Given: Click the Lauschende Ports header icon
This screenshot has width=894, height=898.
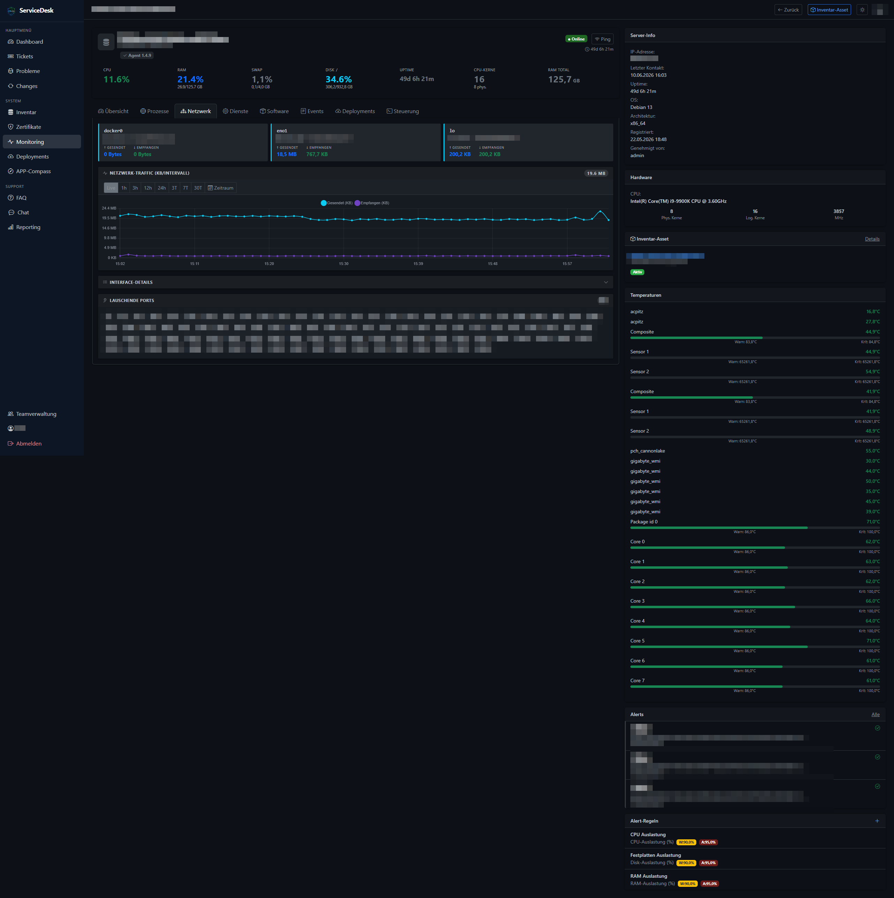Looking at the screenshot, I should [x=105, y=301].
